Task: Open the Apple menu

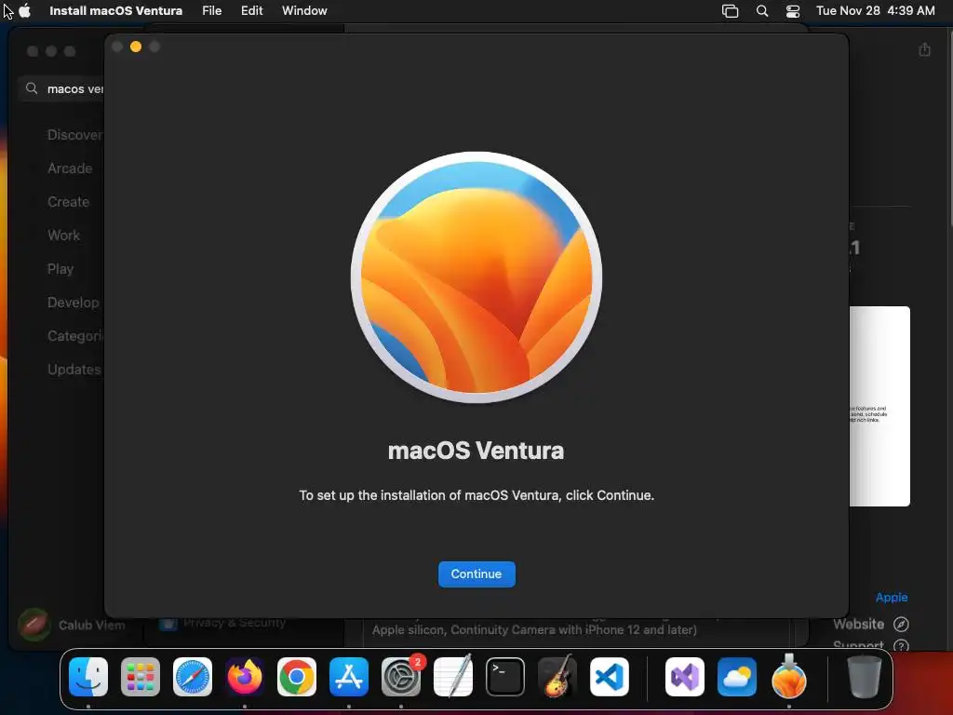Action: (x=25, y=10)
